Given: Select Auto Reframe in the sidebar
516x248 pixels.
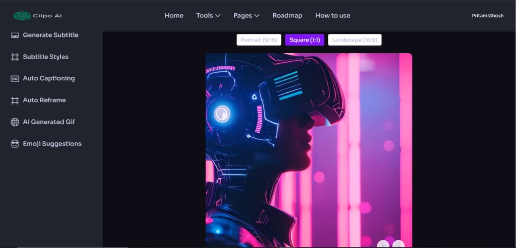Looking at the screenshot, I should [44, 100].
